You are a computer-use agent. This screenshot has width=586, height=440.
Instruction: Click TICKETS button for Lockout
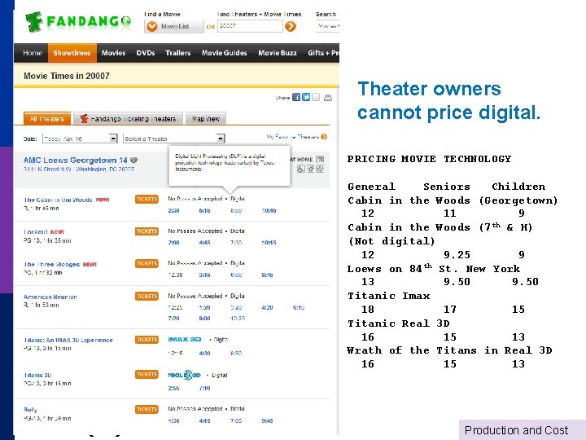[146, 231]
